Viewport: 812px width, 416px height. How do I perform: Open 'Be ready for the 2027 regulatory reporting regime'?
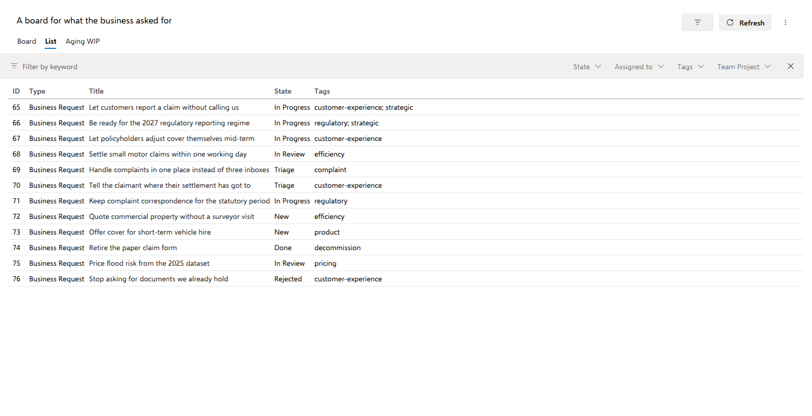tap(169, 123)
